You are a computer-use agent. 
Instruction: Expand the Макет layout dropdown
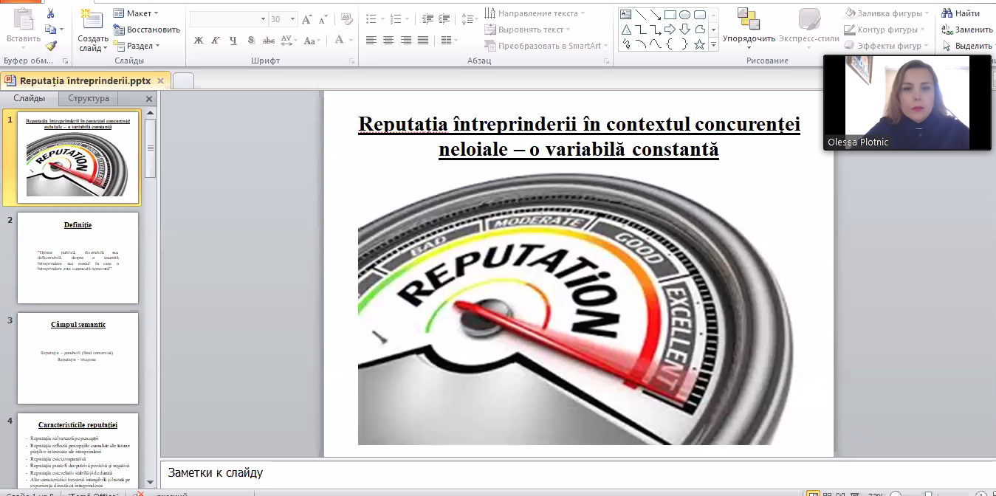pos(137,13)
